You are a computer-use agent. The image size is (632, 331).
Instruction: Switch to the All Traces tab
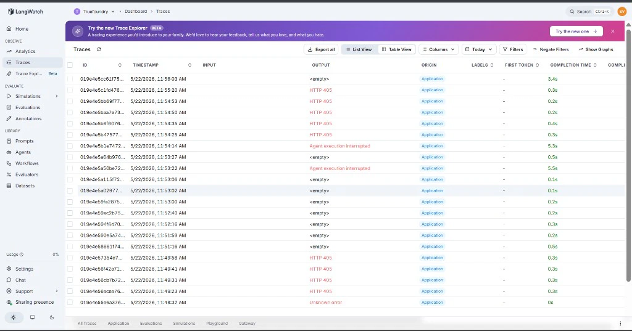87,324
